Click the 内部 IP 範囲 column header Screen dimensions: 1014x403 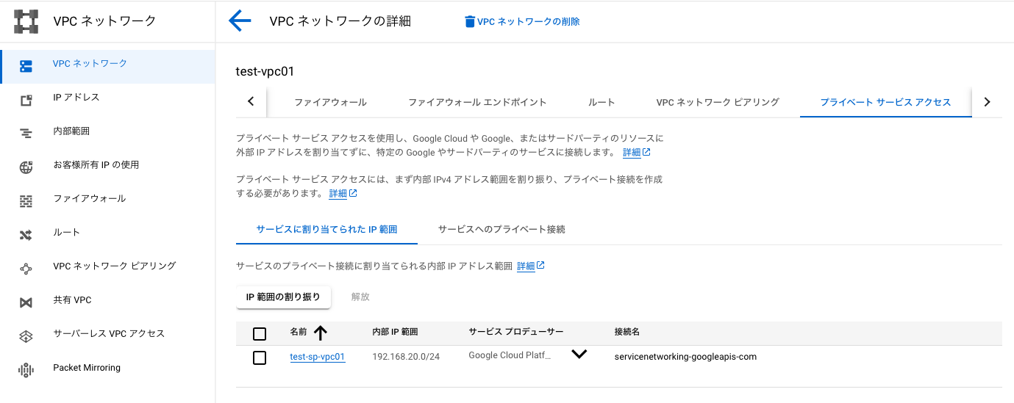tap(395, 333)
